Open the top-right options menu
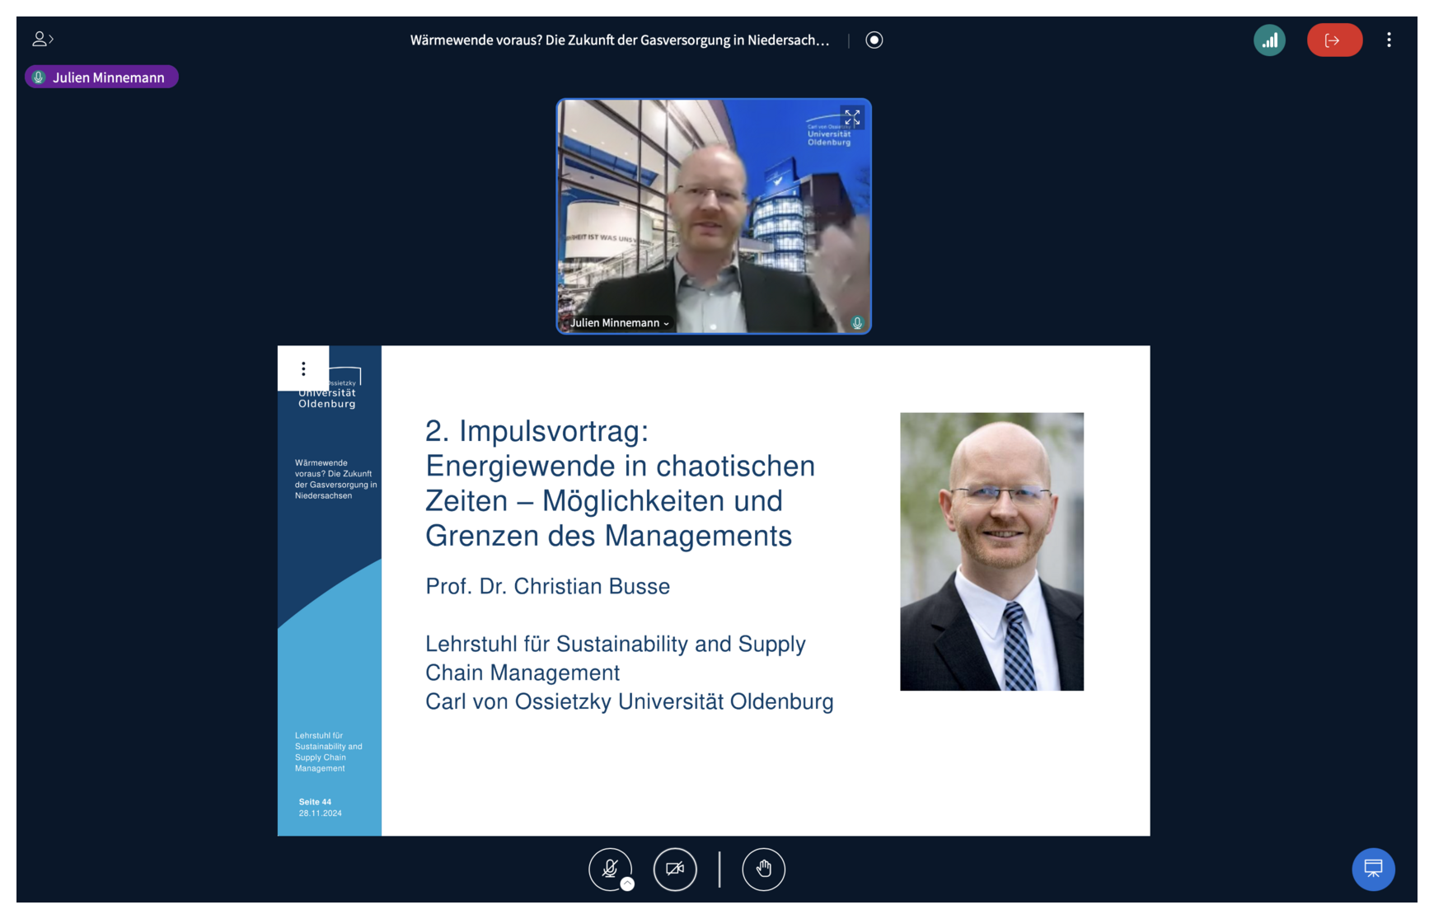The image size is (1434, 919). tap(1389, 40)
